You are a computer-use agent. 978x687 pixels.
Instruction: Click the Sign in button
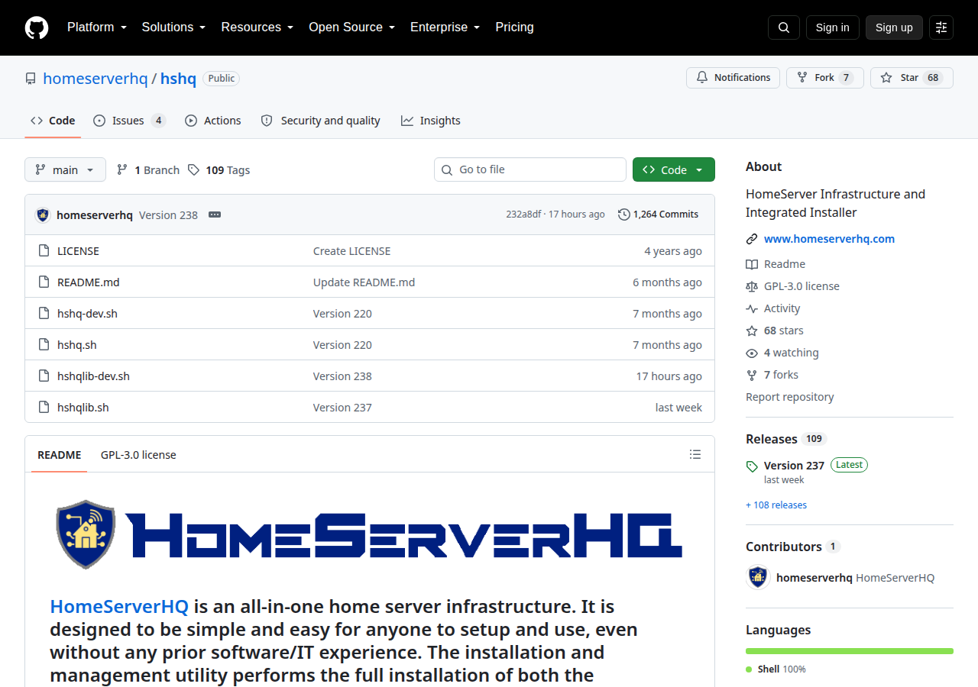point(832,27)
